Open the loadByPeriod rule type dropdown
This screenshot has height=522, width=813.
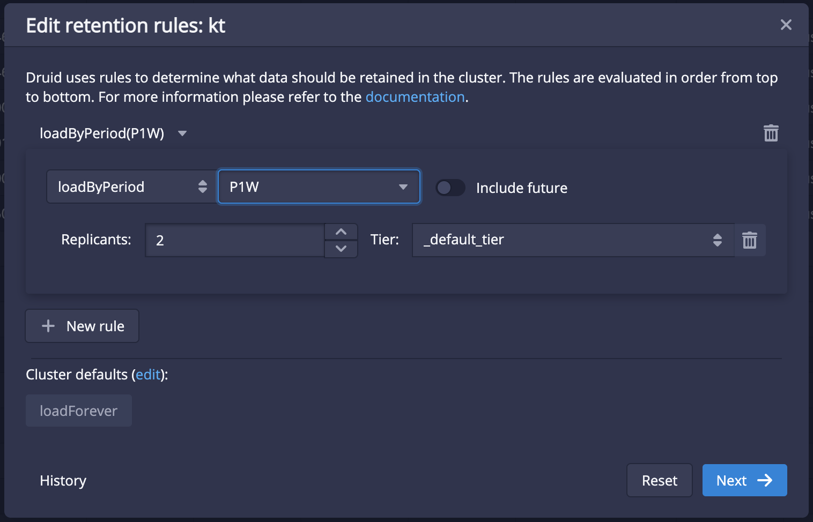tap(132, 187)
